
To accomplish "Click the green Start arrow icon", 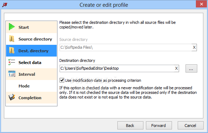I will [x=12, y=27].
